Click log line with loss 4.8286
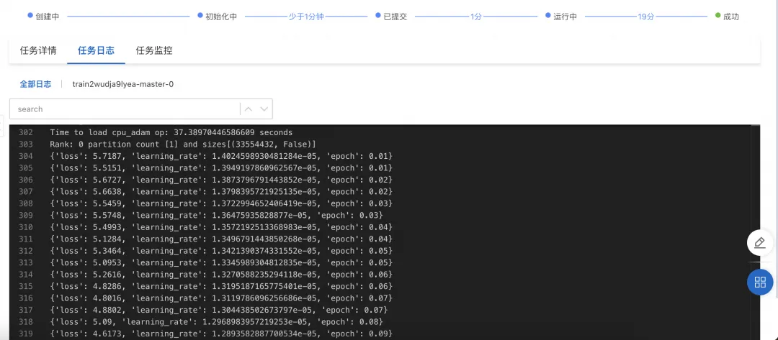778x340 pixels. (x=221, y=287)
